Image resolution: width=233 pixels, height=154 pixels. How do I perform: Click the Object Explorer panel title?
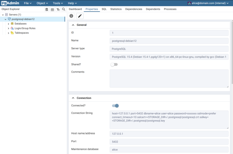coord(11,9)
